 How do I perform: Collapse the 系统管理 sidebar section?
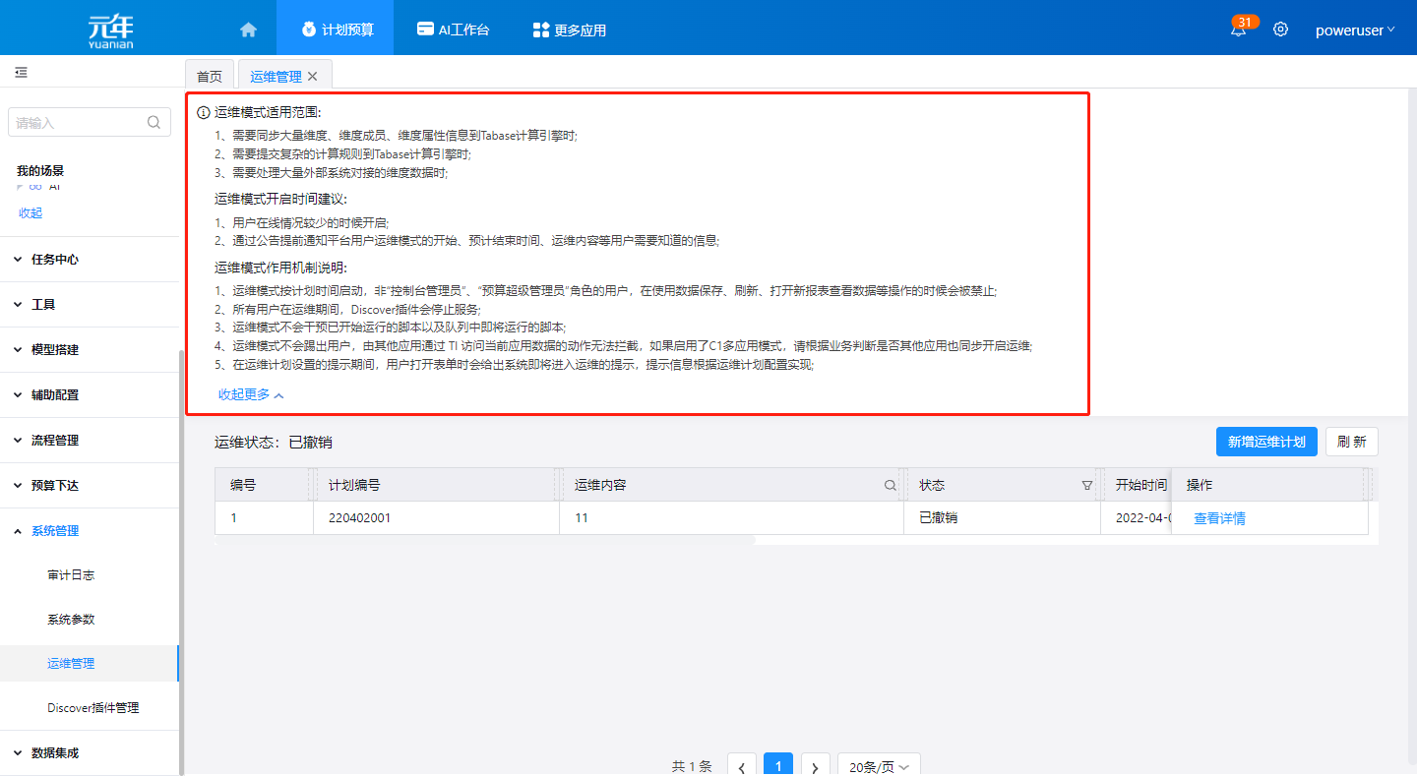pyautogui.click(x=55, y=531)
